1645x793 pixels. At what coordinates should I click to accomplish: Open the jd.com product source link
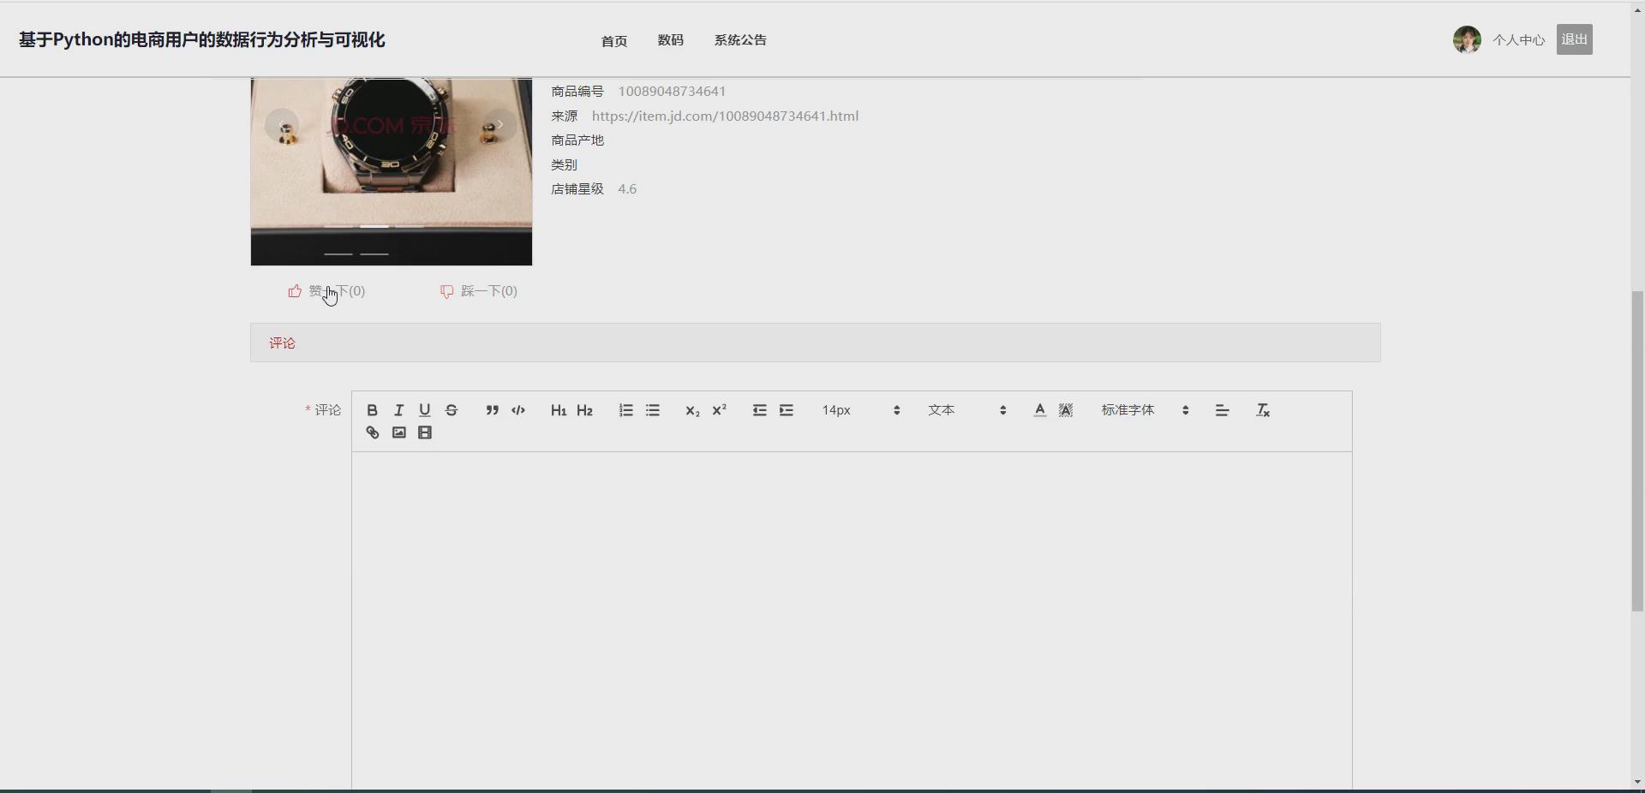tap(725, 116)
